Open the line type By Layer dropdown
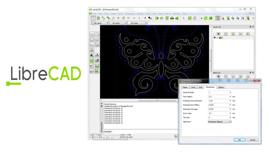Viewport: 270px width, 154px height. [x=137, y=23]
